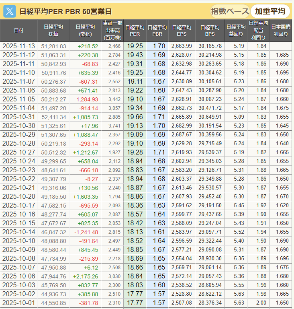Click the 2025-11-13 date cell

point(19,46)
